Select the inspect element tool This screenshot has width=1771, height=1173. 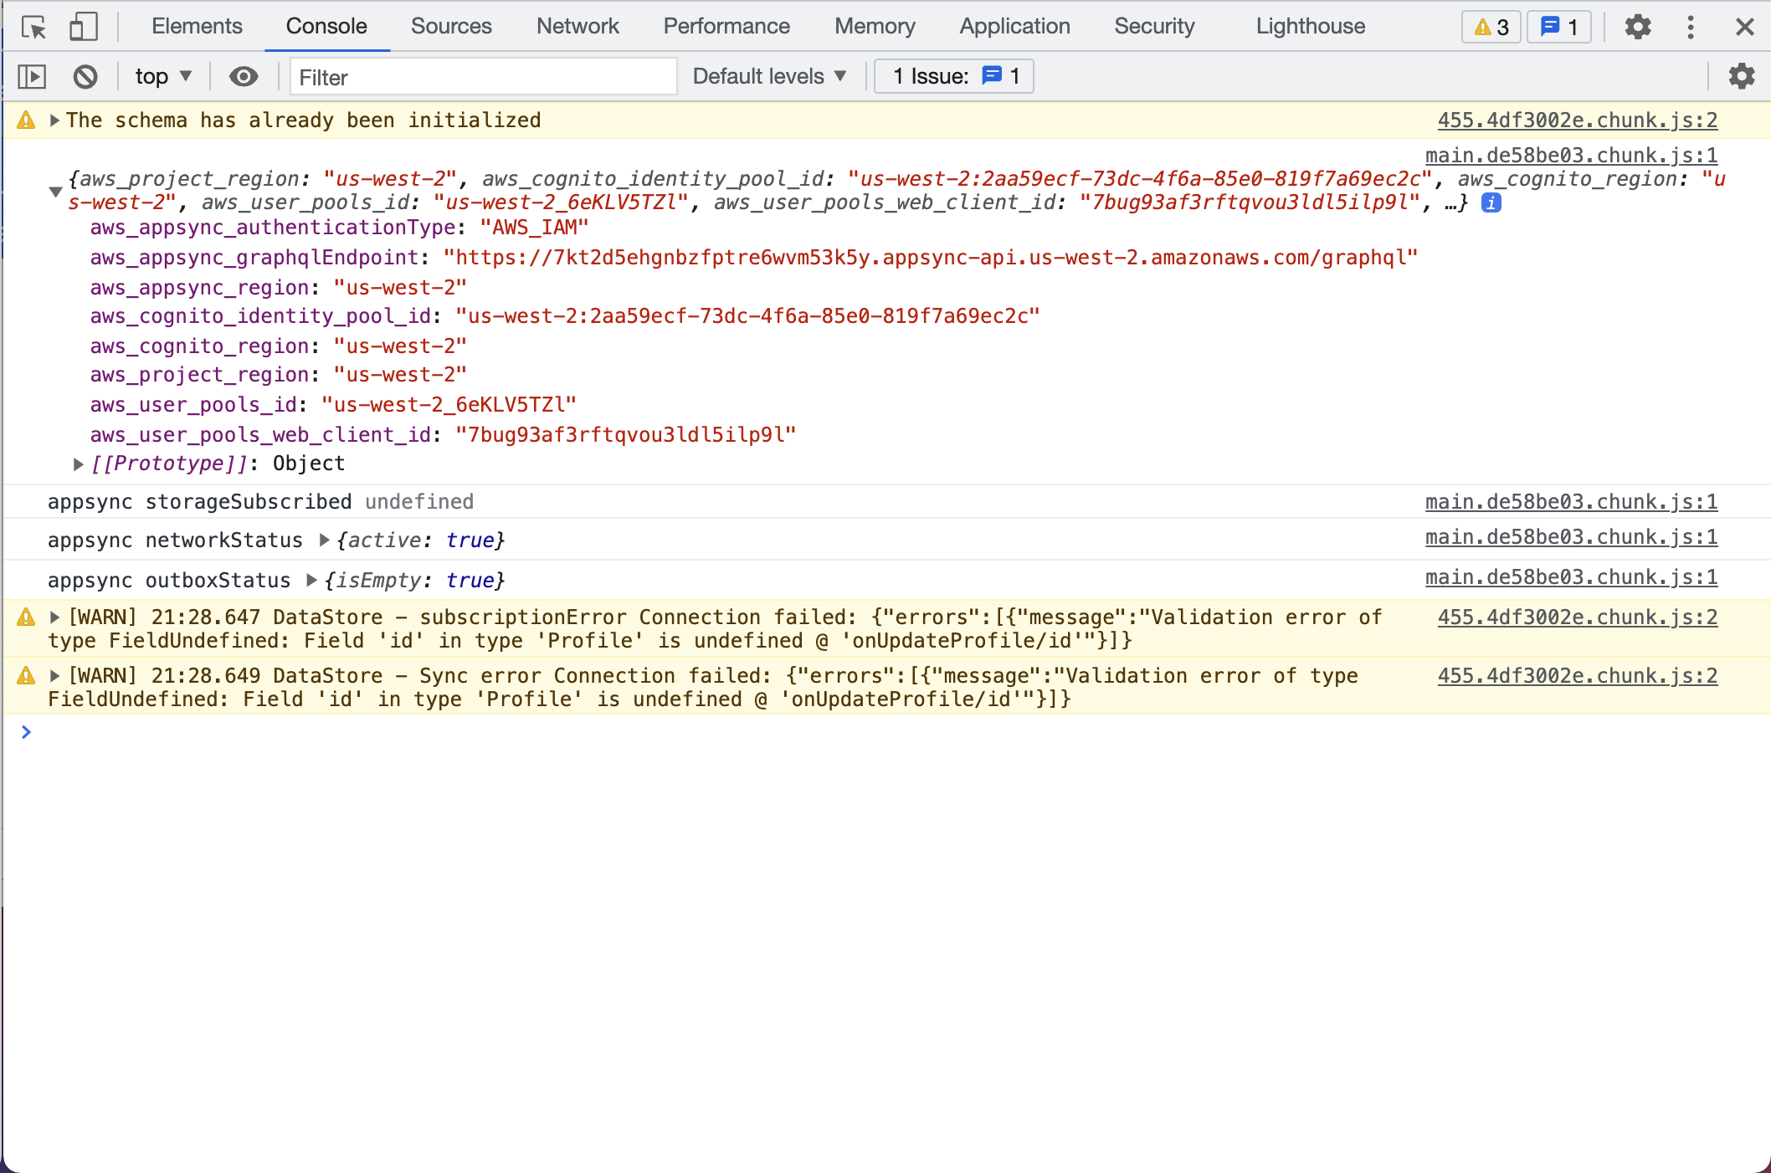(33, 27)
